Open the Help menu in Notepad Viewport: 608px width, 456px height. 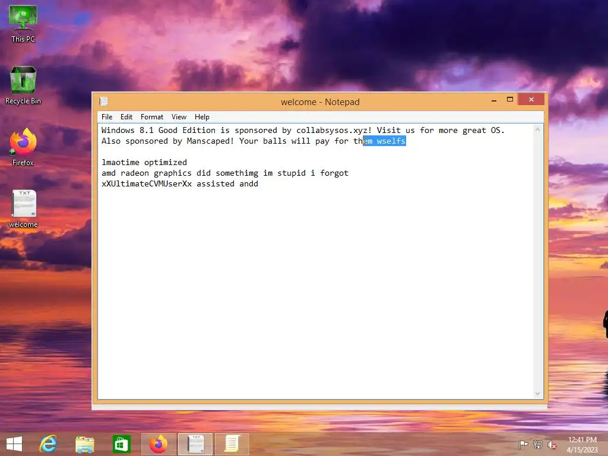tap(202, 117)
